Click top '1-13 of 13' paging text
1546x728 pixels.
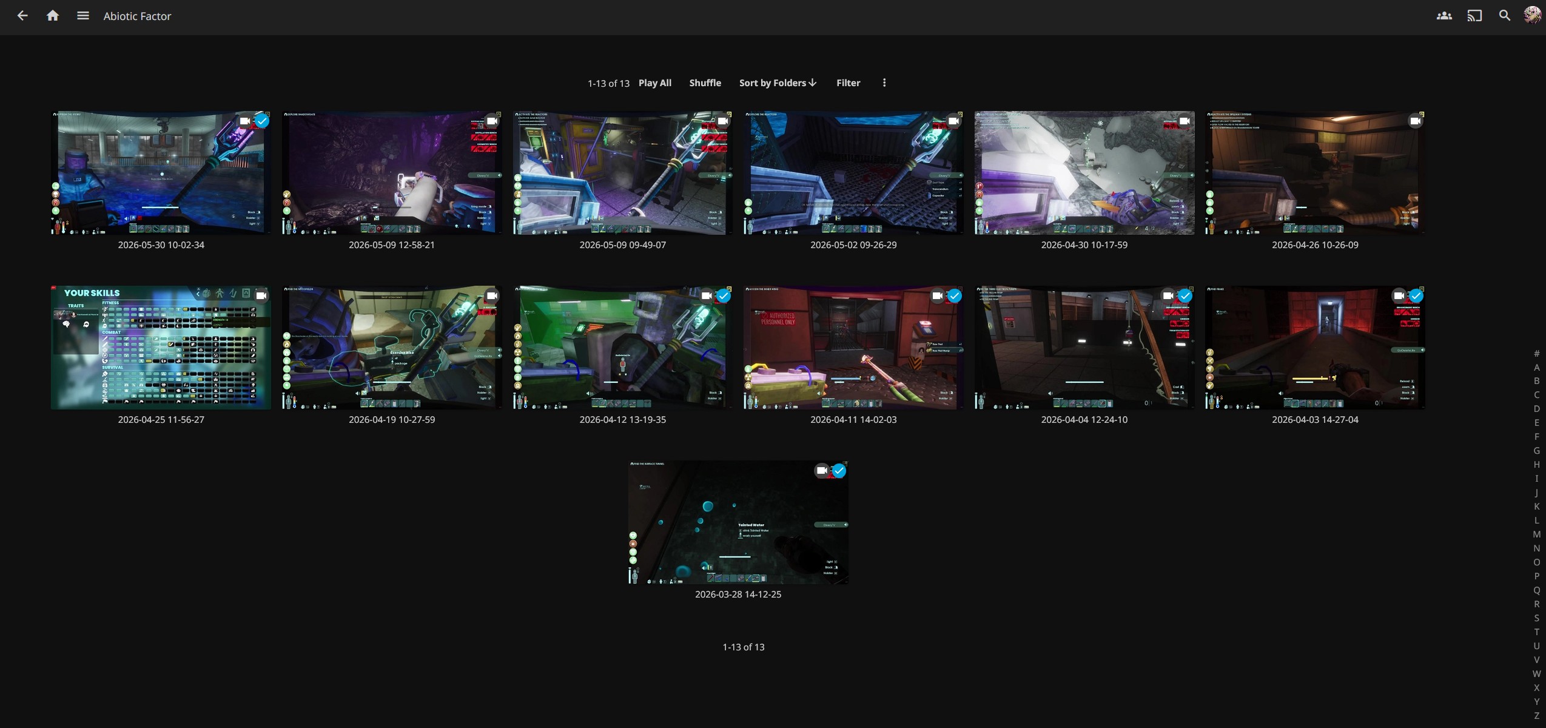click(608, 83)
